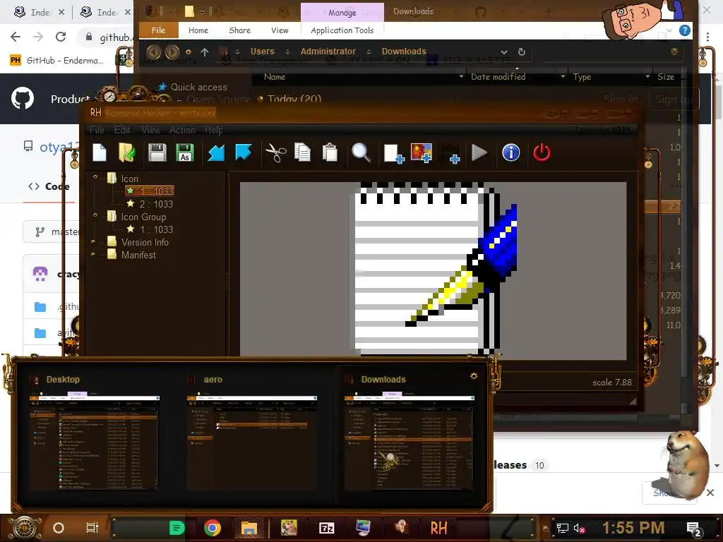Open file with the folder icon in Resource Hacker
The height and width of the screenshot is (542, 723).
point(127,152)
